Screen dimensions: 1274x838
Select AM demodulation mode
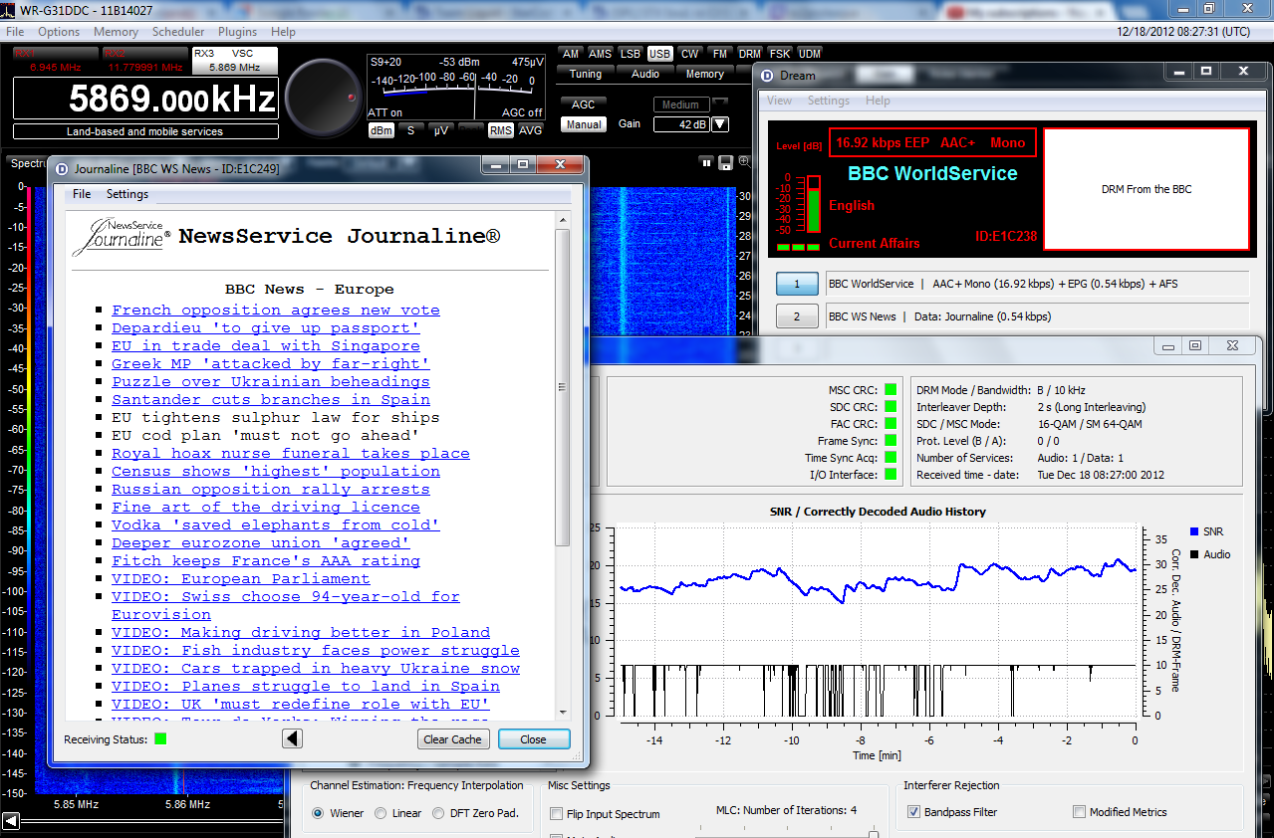click(x=571, y=54)
